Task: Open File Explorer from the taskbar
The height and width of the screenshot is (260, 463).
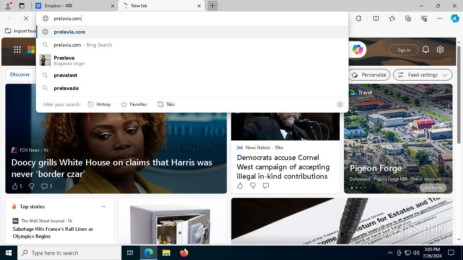Action: pyautogui.click(x=166, y=253)
